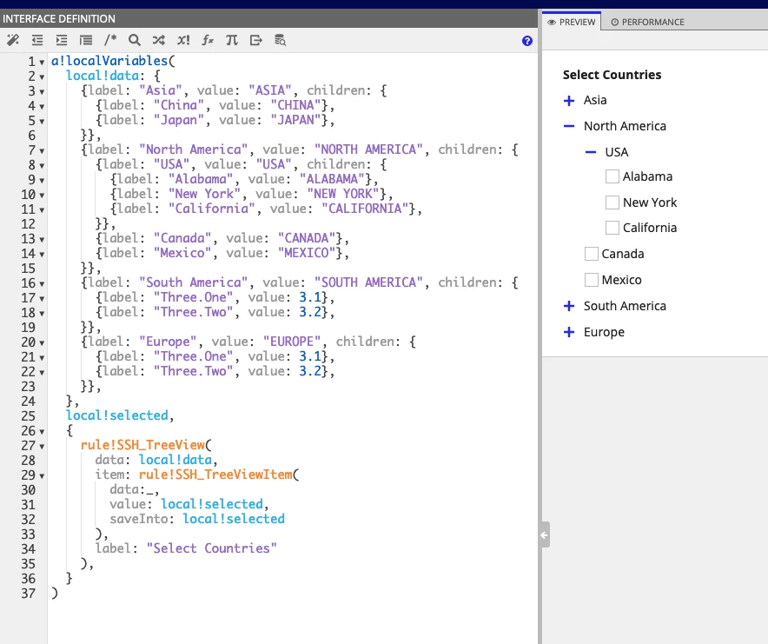The height and width of the screenshot is (644, 768).
Task: Click the INTERFACE DEFINITION header title
Action: coord(59,18)
